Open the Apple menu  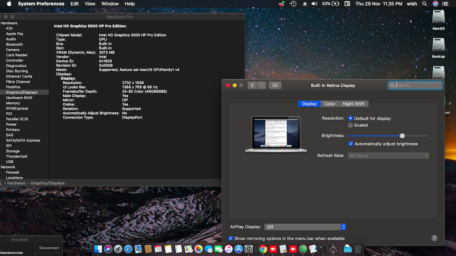9,4
